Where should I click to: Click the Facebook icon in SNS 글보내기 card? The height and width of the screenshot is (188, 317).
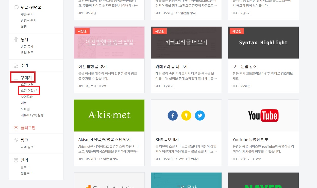tap(173, 116)
